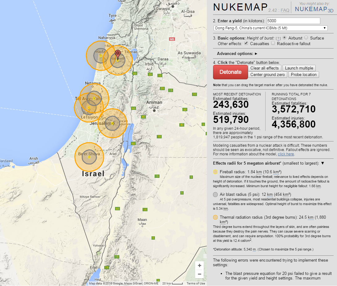
Task: Click the yield kilotons input field
Action: click(x=293, y=21)
